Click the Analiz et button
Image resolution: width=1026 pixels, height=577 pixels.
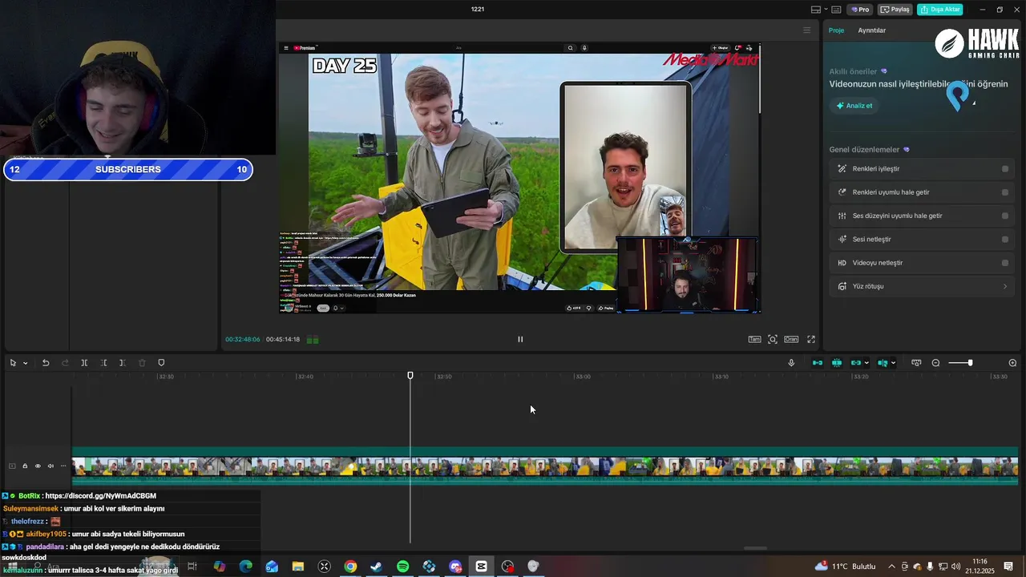[x=854, y=106]
